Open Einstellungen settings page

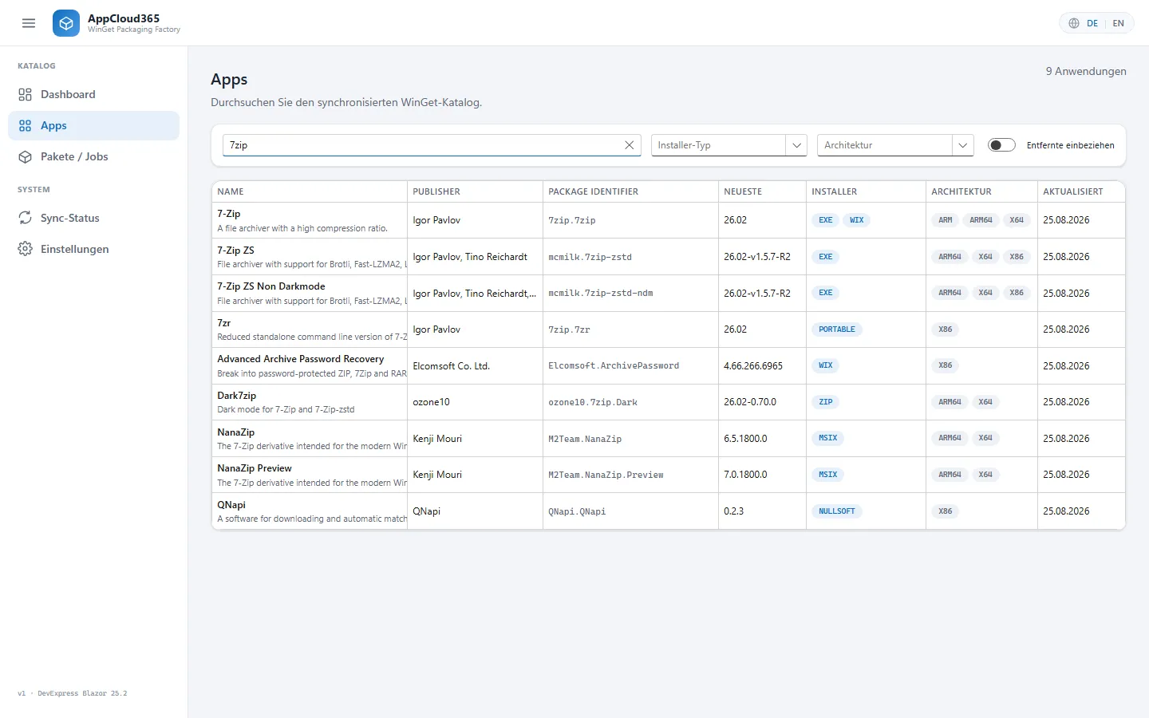tap(93, 249)
